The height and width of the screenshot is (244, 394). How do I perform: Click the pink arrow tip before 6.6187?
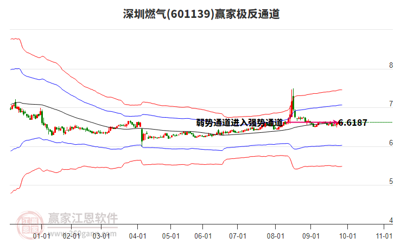coord(336,123)
